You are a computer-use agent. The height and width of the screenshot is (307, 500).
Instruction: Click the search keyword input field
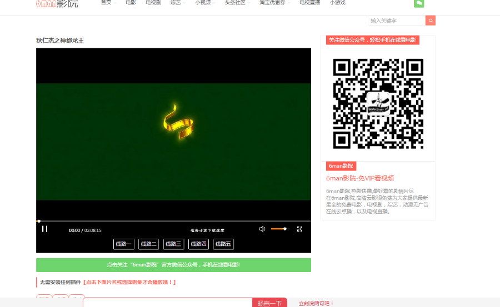(x=397, y=21)
